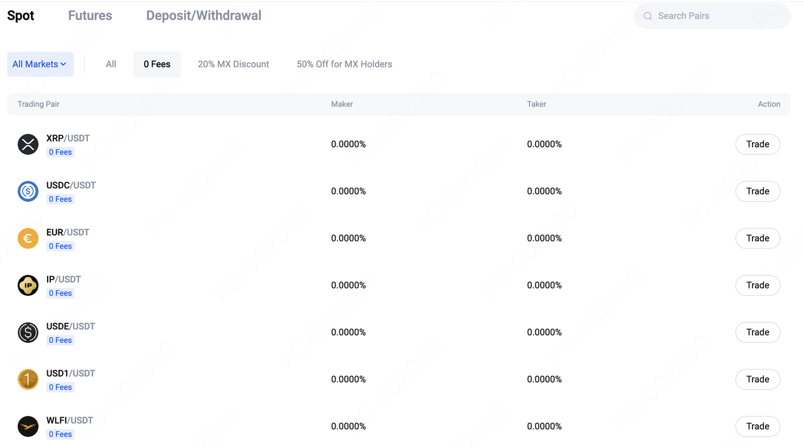Screen dimensions: 804x448
Task: Trade the USDE/USDT pair
Action: 758,332
